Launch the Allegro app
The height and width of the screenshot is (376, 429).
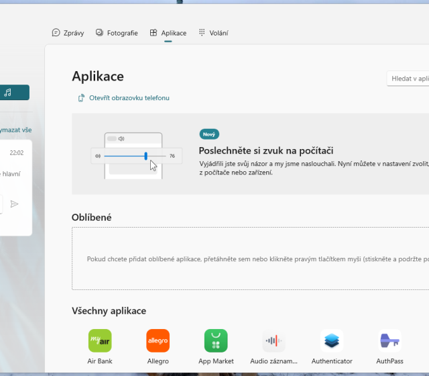pyautogui.click(x=158, y=340)
